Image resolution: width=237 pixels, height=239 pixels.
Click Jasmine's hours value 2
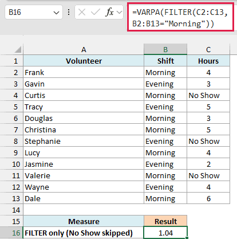point(208,164)
